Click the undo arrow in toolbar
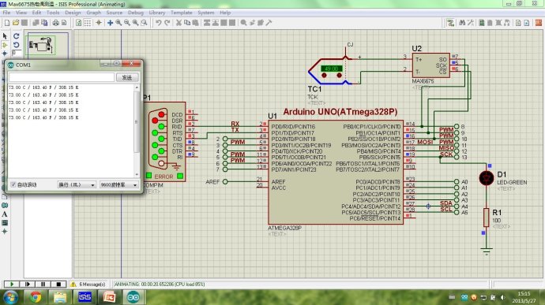This screenshot has height=305, width=545. 159,23
